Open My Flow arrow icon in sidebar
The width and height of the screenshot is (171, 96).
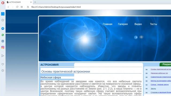click(x=3, y=56)
